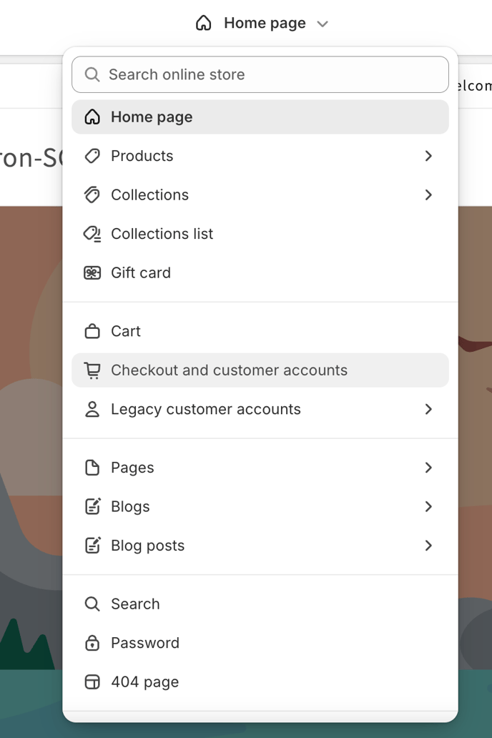Click the Products tag icon
The image size is (492, 738).
click(92, 156)
